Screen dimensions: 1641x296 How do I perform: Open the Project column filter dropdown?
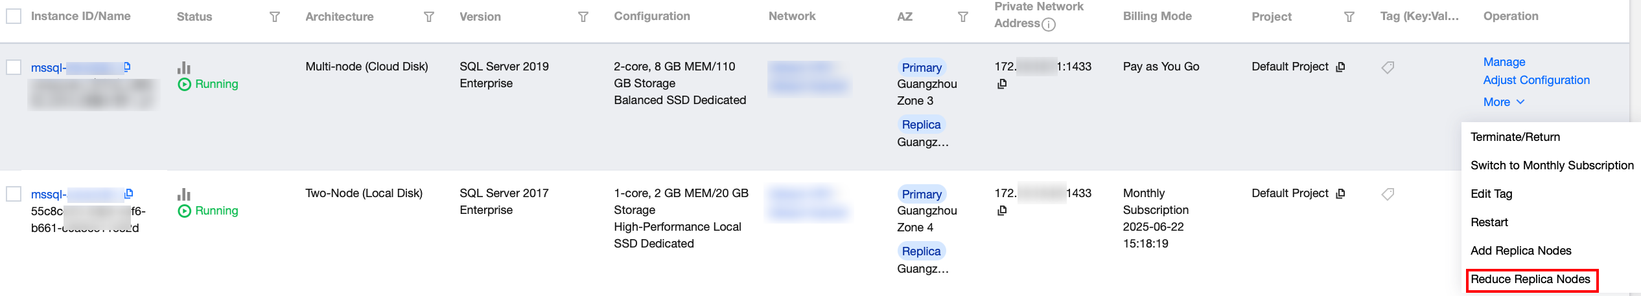1349,17
